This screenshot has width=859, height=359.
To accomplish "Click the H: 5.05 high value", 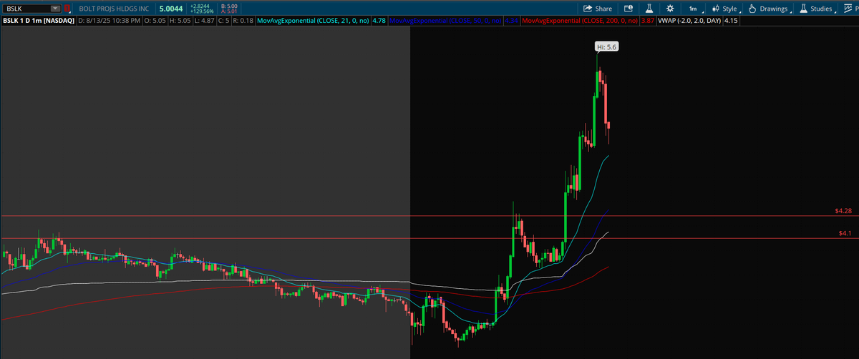I will (181, 21).
